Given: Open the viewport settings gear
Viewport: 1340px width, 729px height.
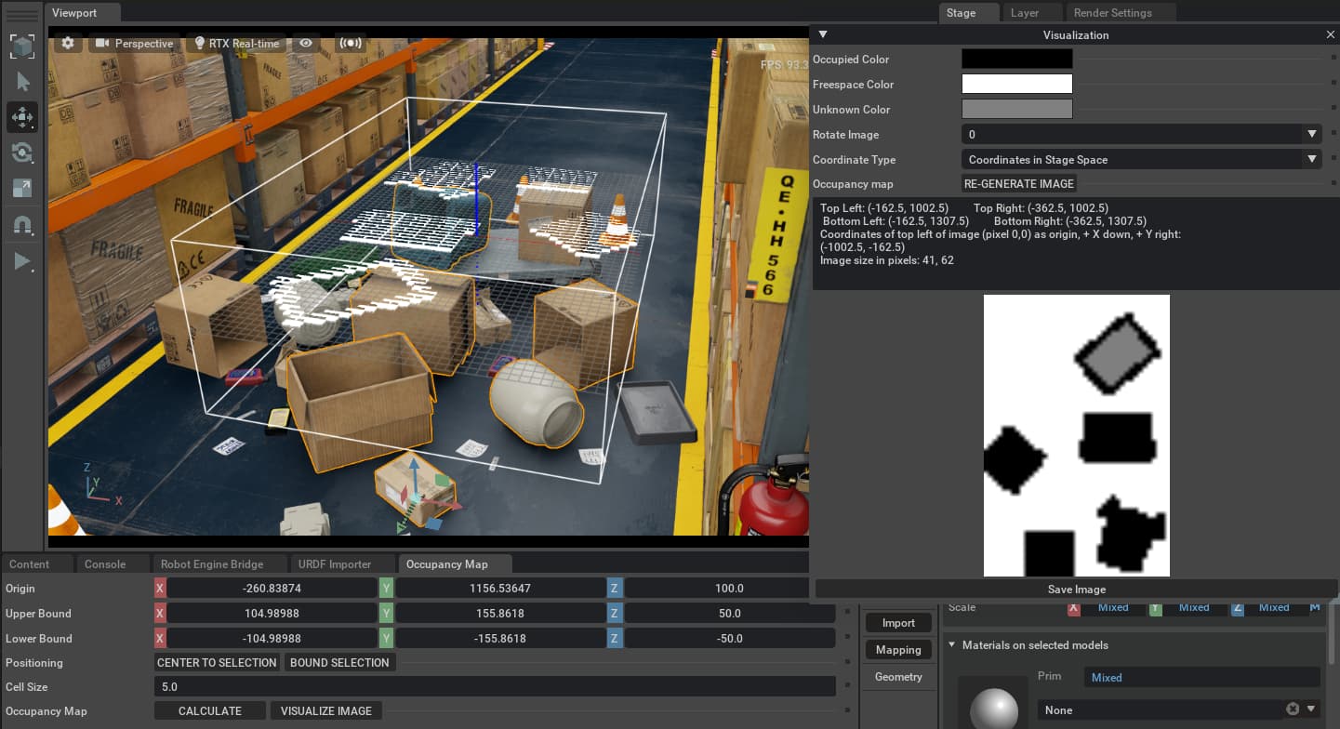Looking at the screenshot, I should 67,43.
